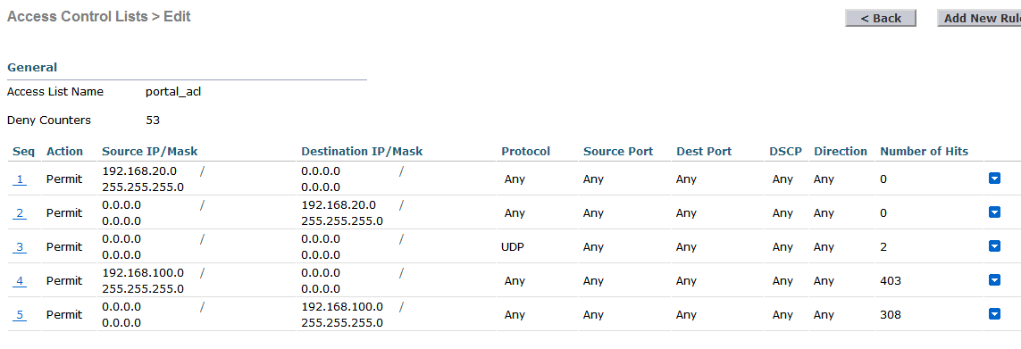Click the Seq column header
Image resolution: width=1021 pixels, height=349 pixels.
pyautogui.click(x=23, y=151)
